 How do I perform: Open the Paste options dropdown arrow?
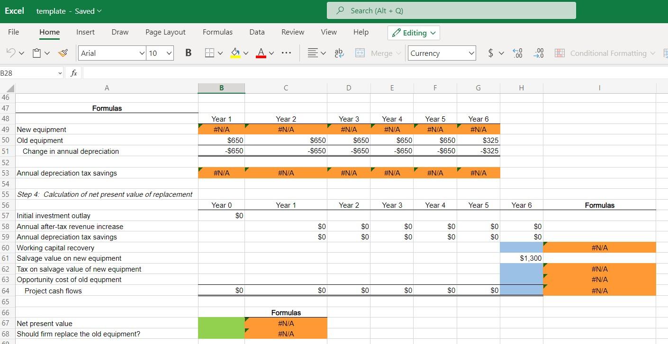point(47,53)
